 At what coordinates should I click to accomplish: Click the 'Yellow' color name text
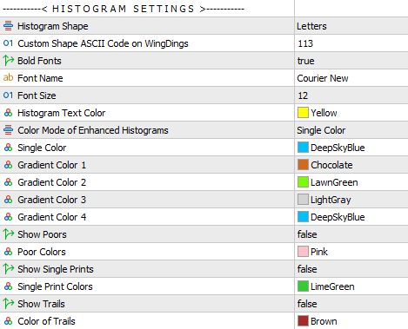tap(324, 113)
